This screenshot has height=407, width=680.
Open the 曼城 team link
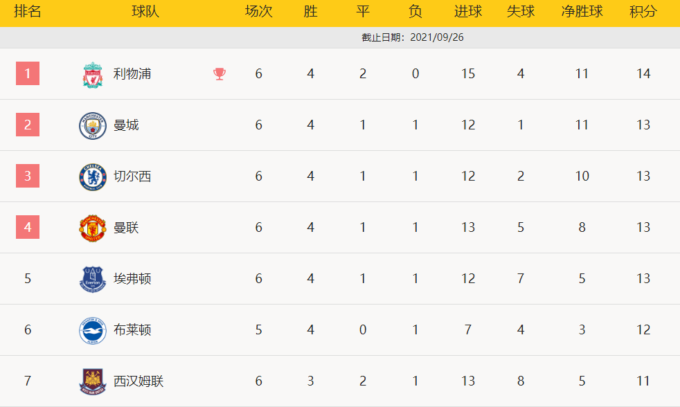pyautogui.click(x=126, y=125)
